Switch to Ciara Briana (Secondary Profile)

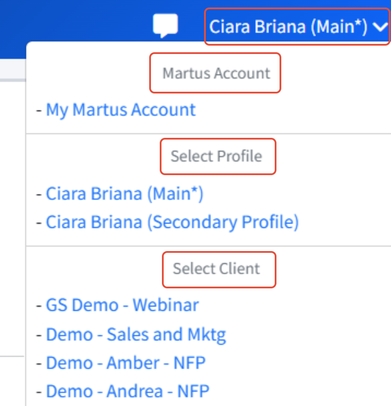pos(172,222)
